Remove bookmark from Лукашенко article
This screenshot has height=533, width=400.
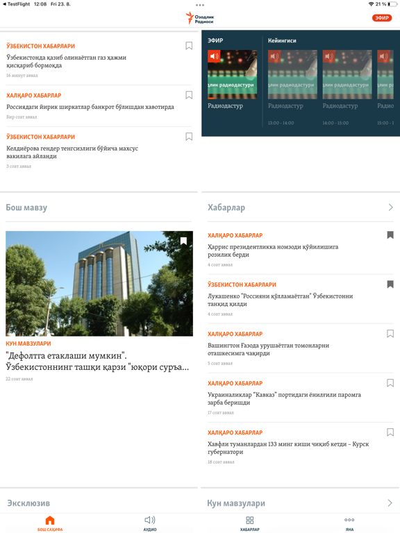[390, 284]
